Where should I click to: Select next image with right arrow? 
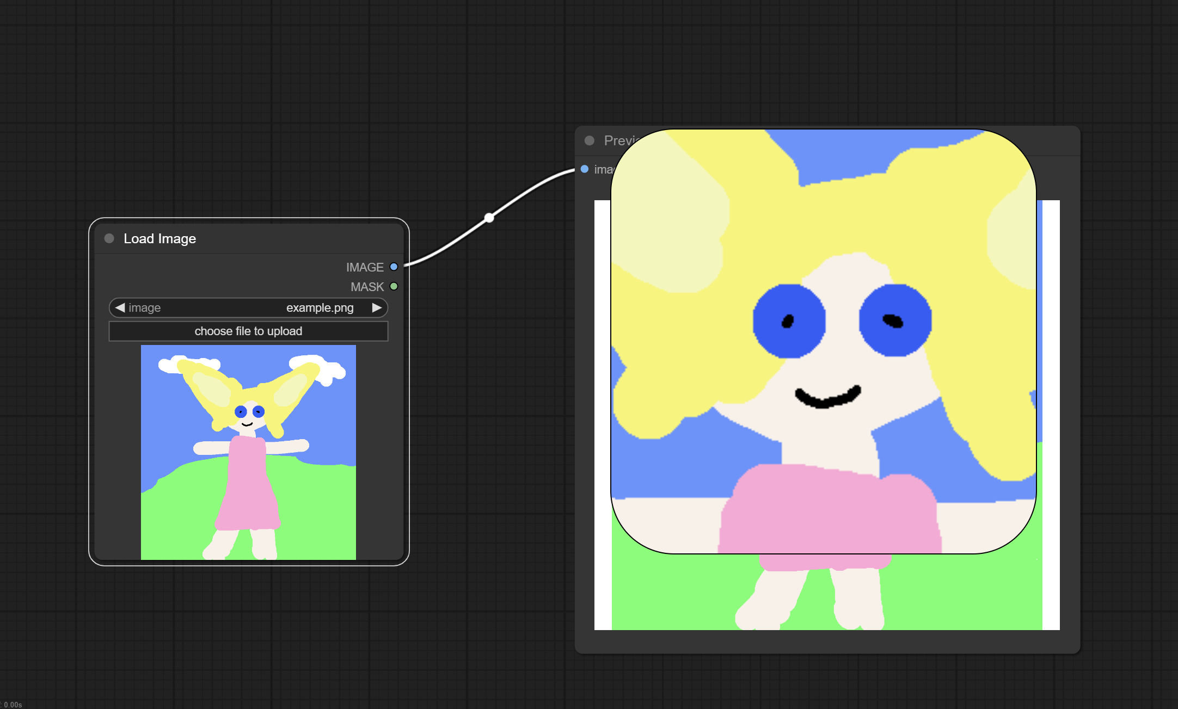pyautogui.click(x=377, y=307)
